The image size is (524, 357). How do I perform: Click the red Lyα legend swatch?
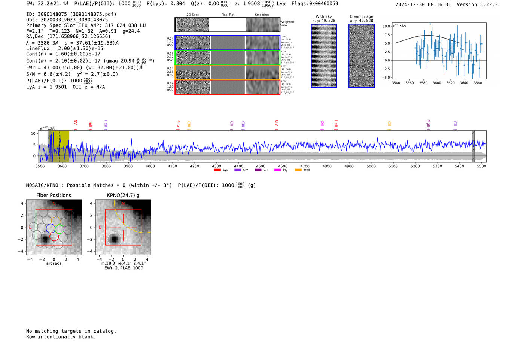point(217,170)
